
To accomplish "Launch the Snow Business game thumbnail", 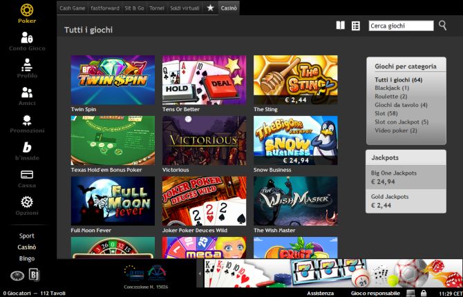I will point(296,140).
